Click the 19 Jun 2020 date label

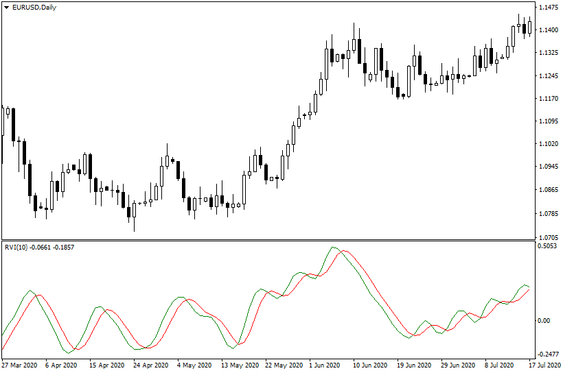(x=414, y=365)
